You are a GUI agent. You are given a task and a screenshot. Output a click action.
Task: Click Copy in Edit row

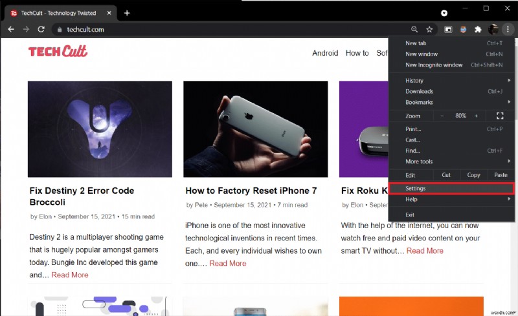pyautogui.click(x=473, y=175)
